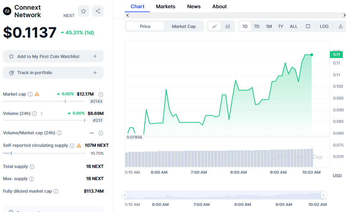Click warning icon beside Self-reported circulating supply
This screenshot has width=346, height=212.
79,145
